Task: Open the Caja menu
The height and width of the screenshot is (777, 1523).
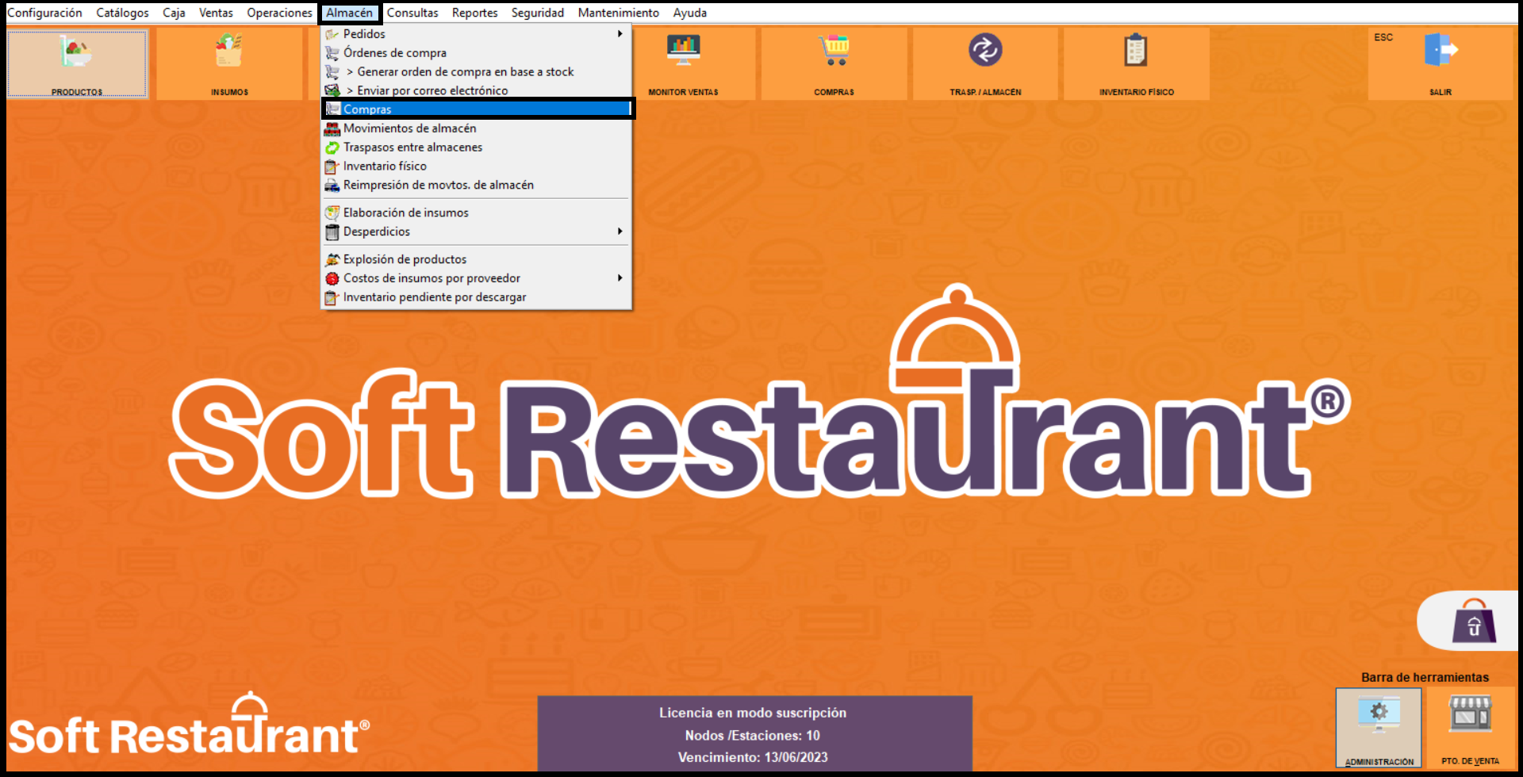Action: coord(174,13)
